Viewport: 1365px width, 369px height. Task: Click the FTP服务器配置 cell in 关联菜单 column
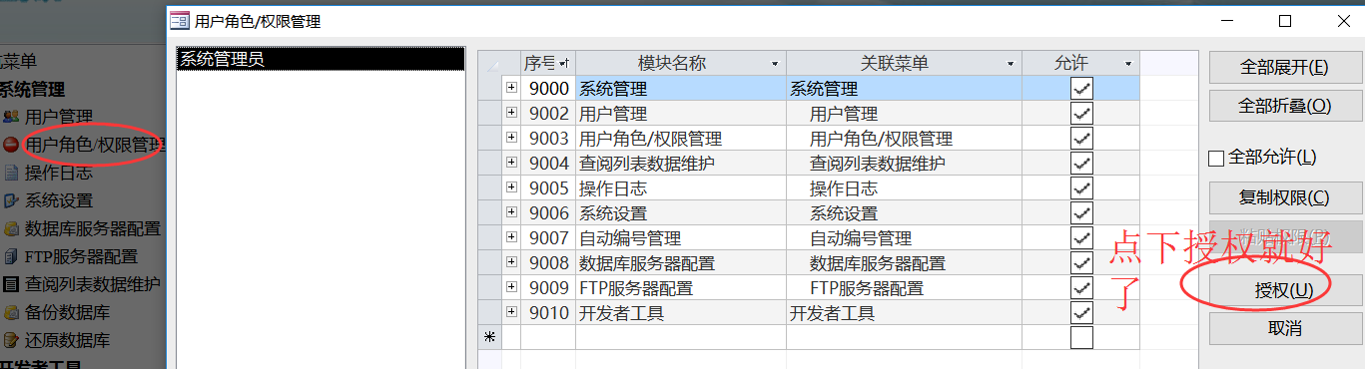tap(904, 288)
